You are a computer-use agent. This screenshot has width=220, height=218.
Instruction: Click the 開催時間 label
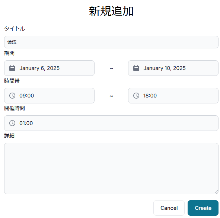tap(15, 108)
